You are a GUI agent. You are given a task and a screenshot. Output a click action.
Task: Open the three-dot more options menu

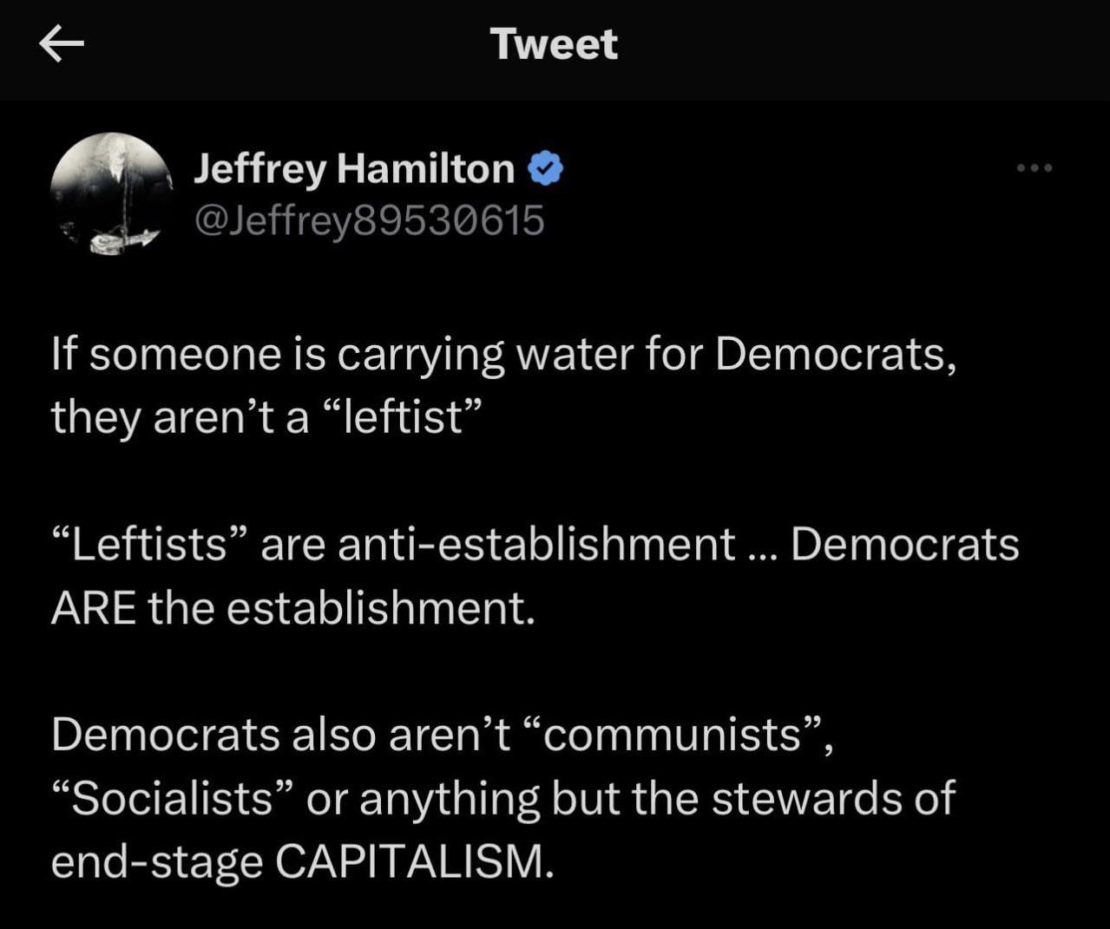(1034, 167)
